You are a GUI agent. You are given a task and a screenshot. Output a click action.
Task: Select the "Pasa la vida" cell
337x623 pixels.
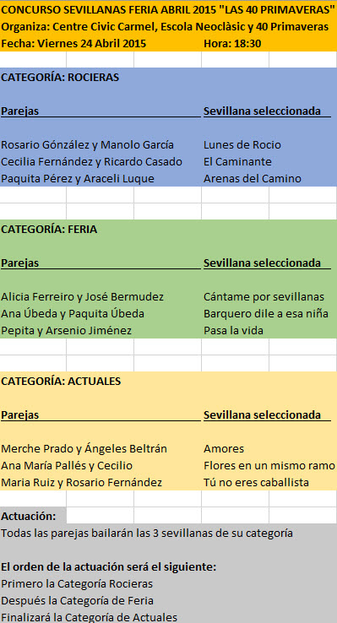pyautogui.click(x=233, y=331)
